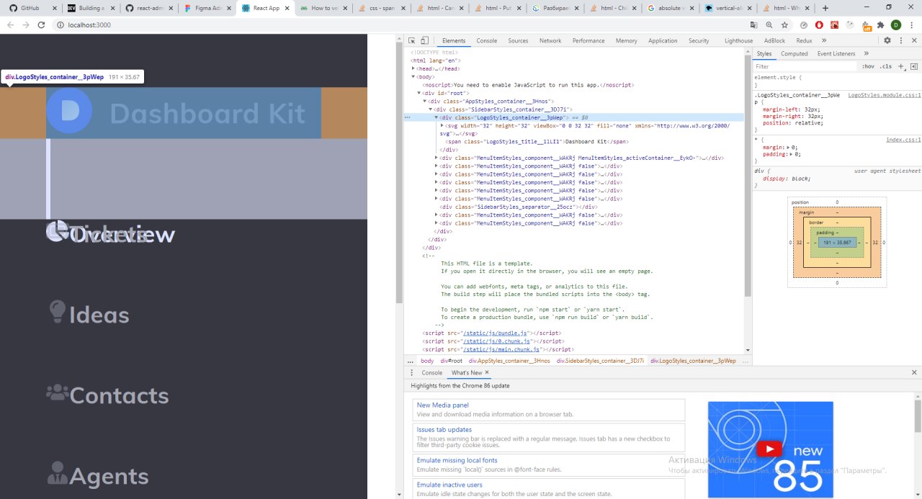Click the styles Filter input field
This screenshot has width=922, height=499.
pyautogui.click(x=805, y=66)
